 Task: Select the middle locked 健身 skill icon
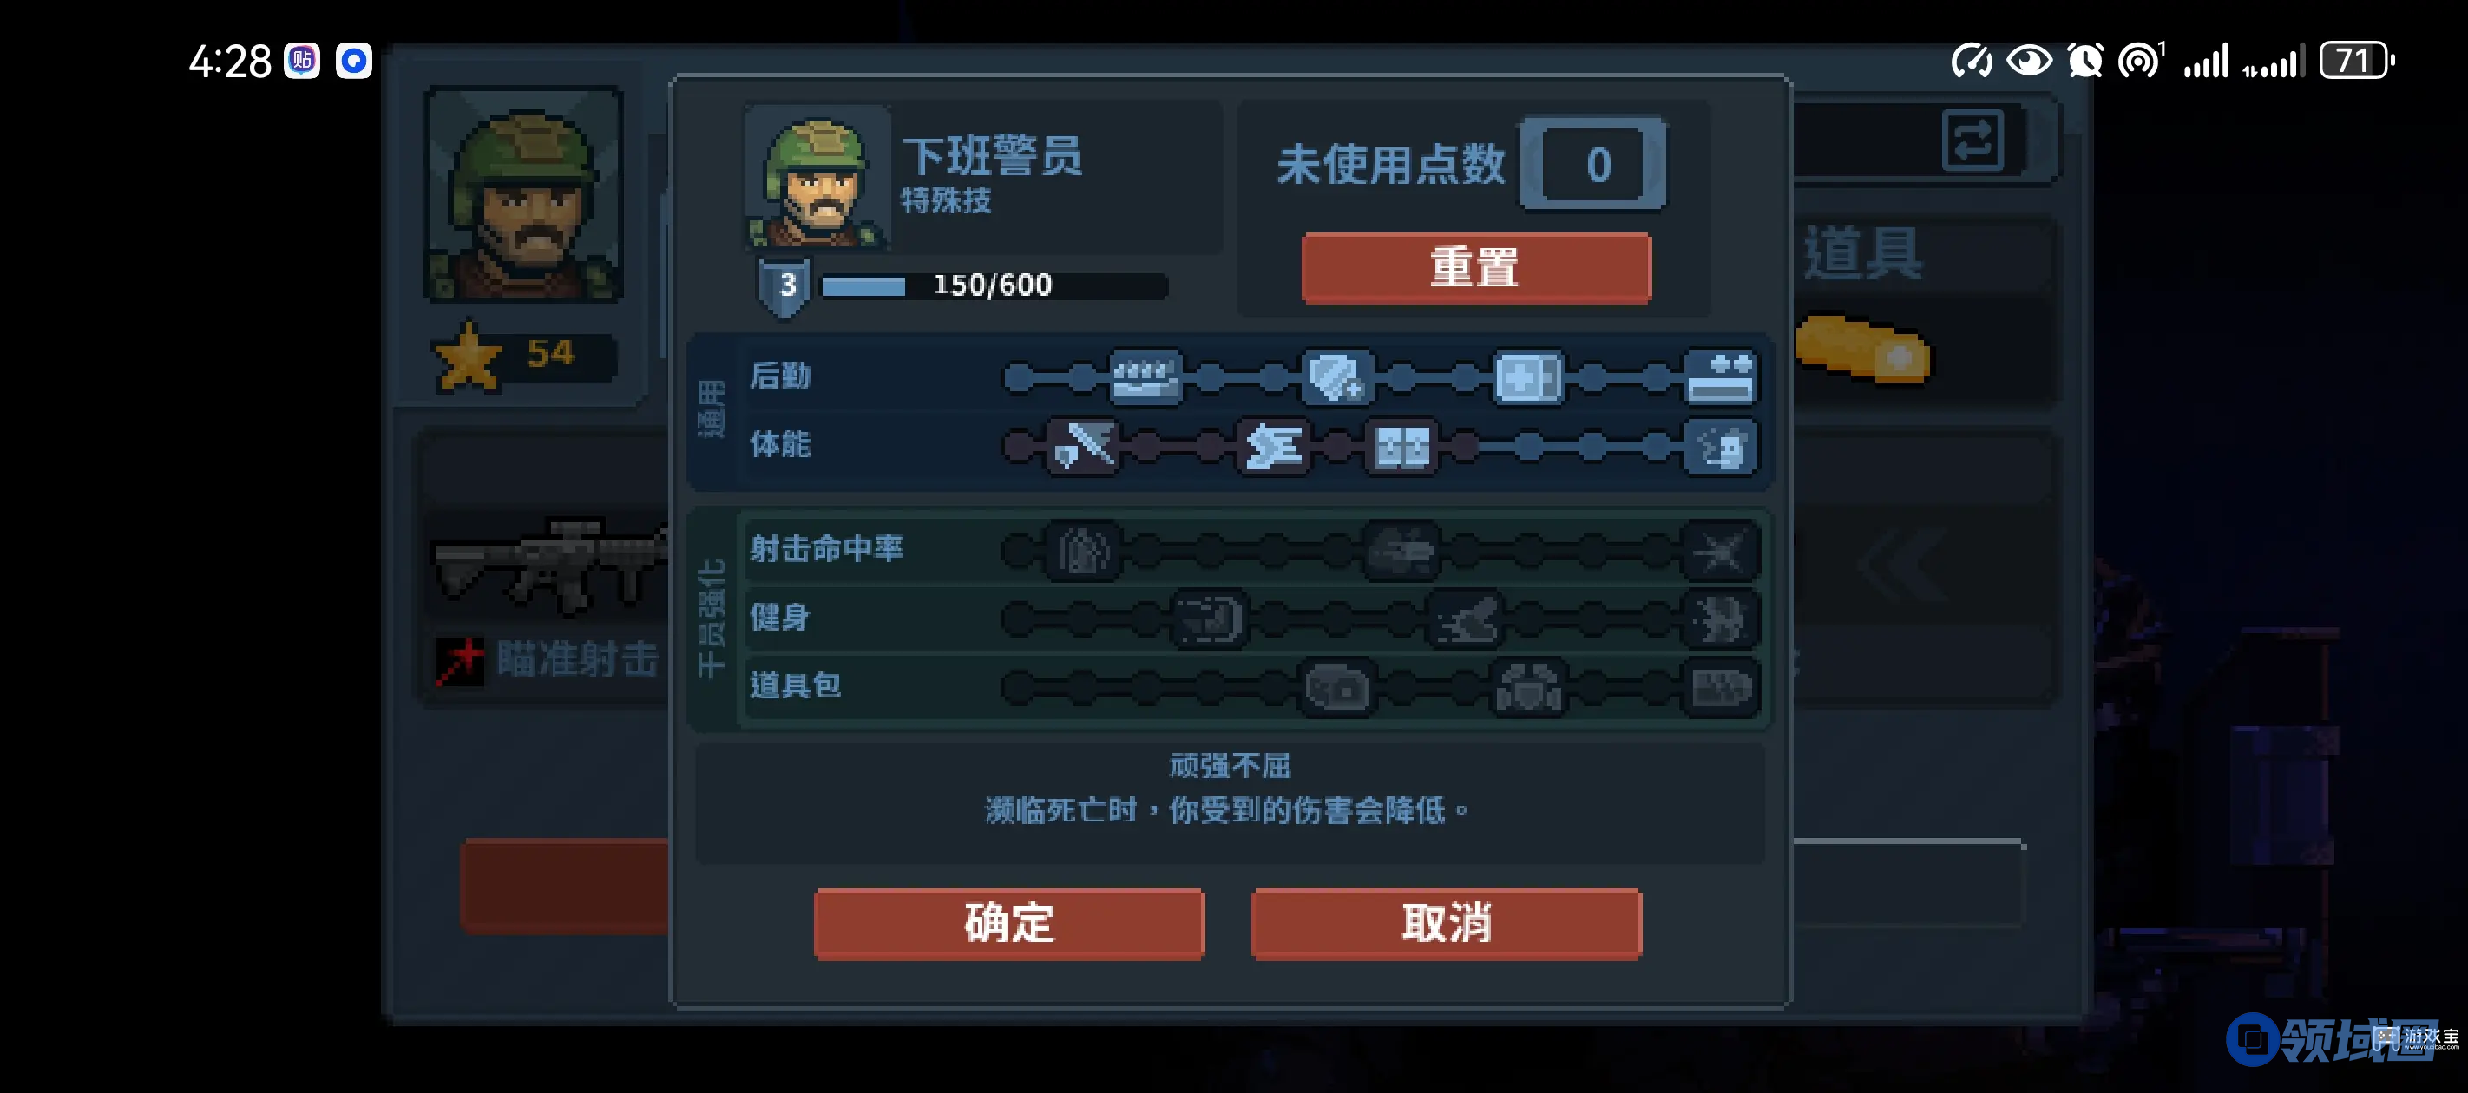coord(1465,619)
